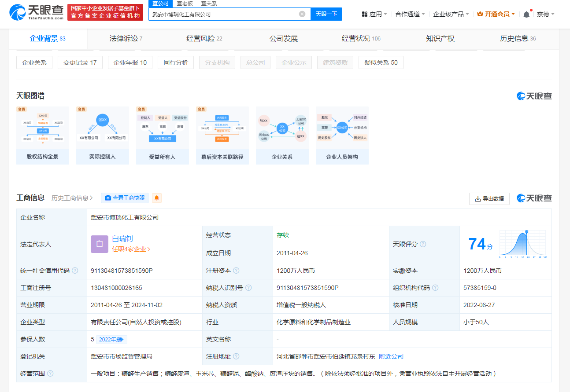
Task: Open notifications bell icon
Action: tap(526, 14)
